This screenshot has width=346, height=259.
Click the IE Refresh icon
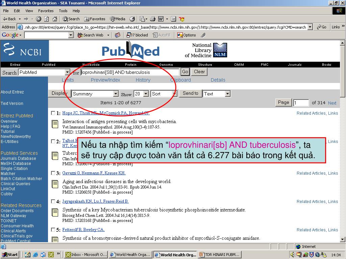click(x=47, y=19)
